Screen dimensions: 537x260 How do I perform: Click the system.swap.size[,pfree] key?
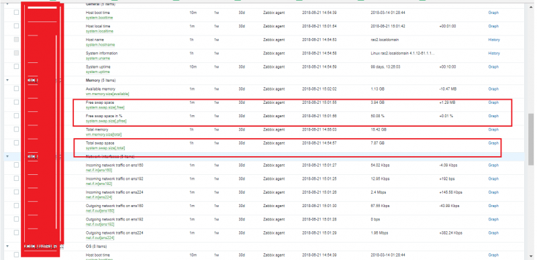coord(107,121)
